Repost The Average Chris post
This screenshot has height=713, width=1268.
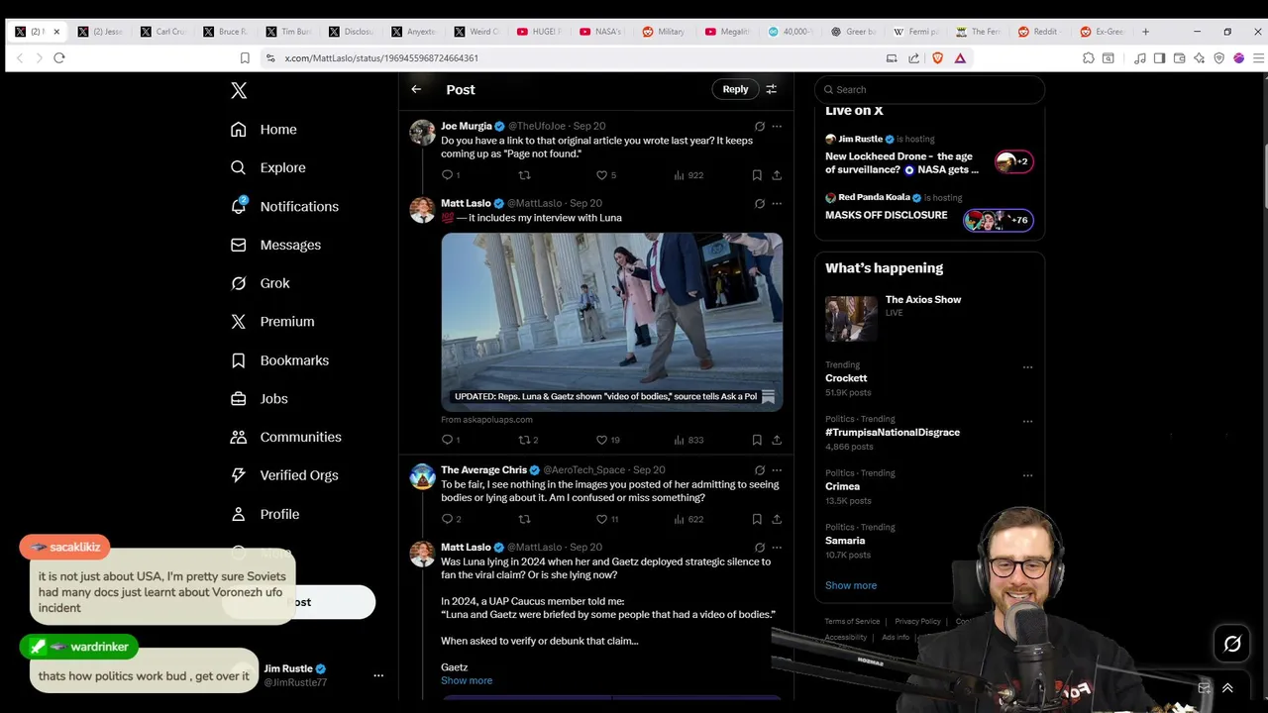[x=524, y=519]
